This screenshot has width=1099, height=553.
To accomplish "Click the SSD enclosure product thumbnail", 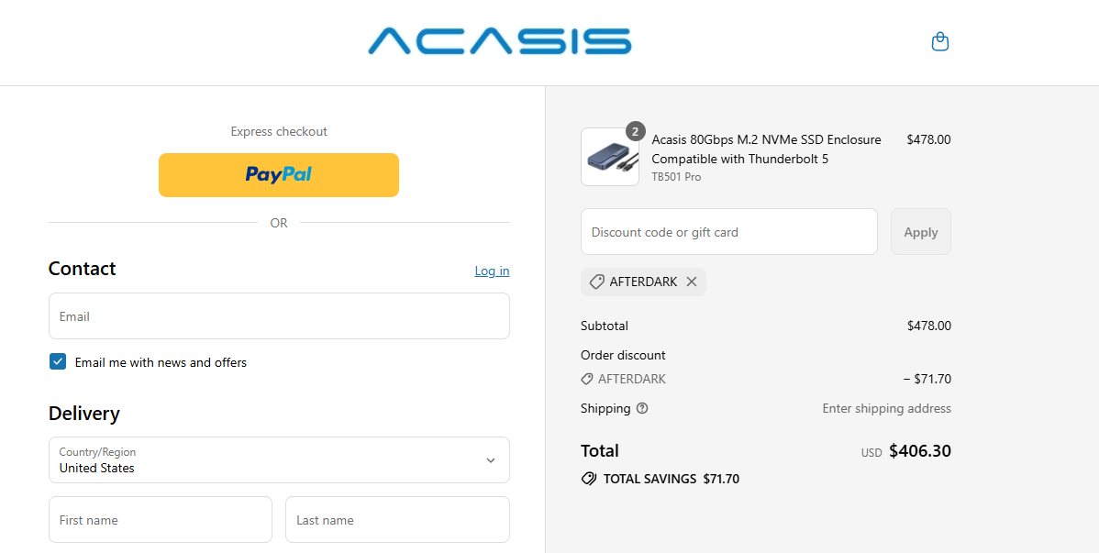I will pos(609,158).
